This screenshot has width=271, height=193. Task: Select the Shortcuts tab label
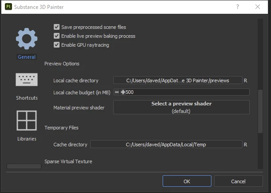(27, 98)
